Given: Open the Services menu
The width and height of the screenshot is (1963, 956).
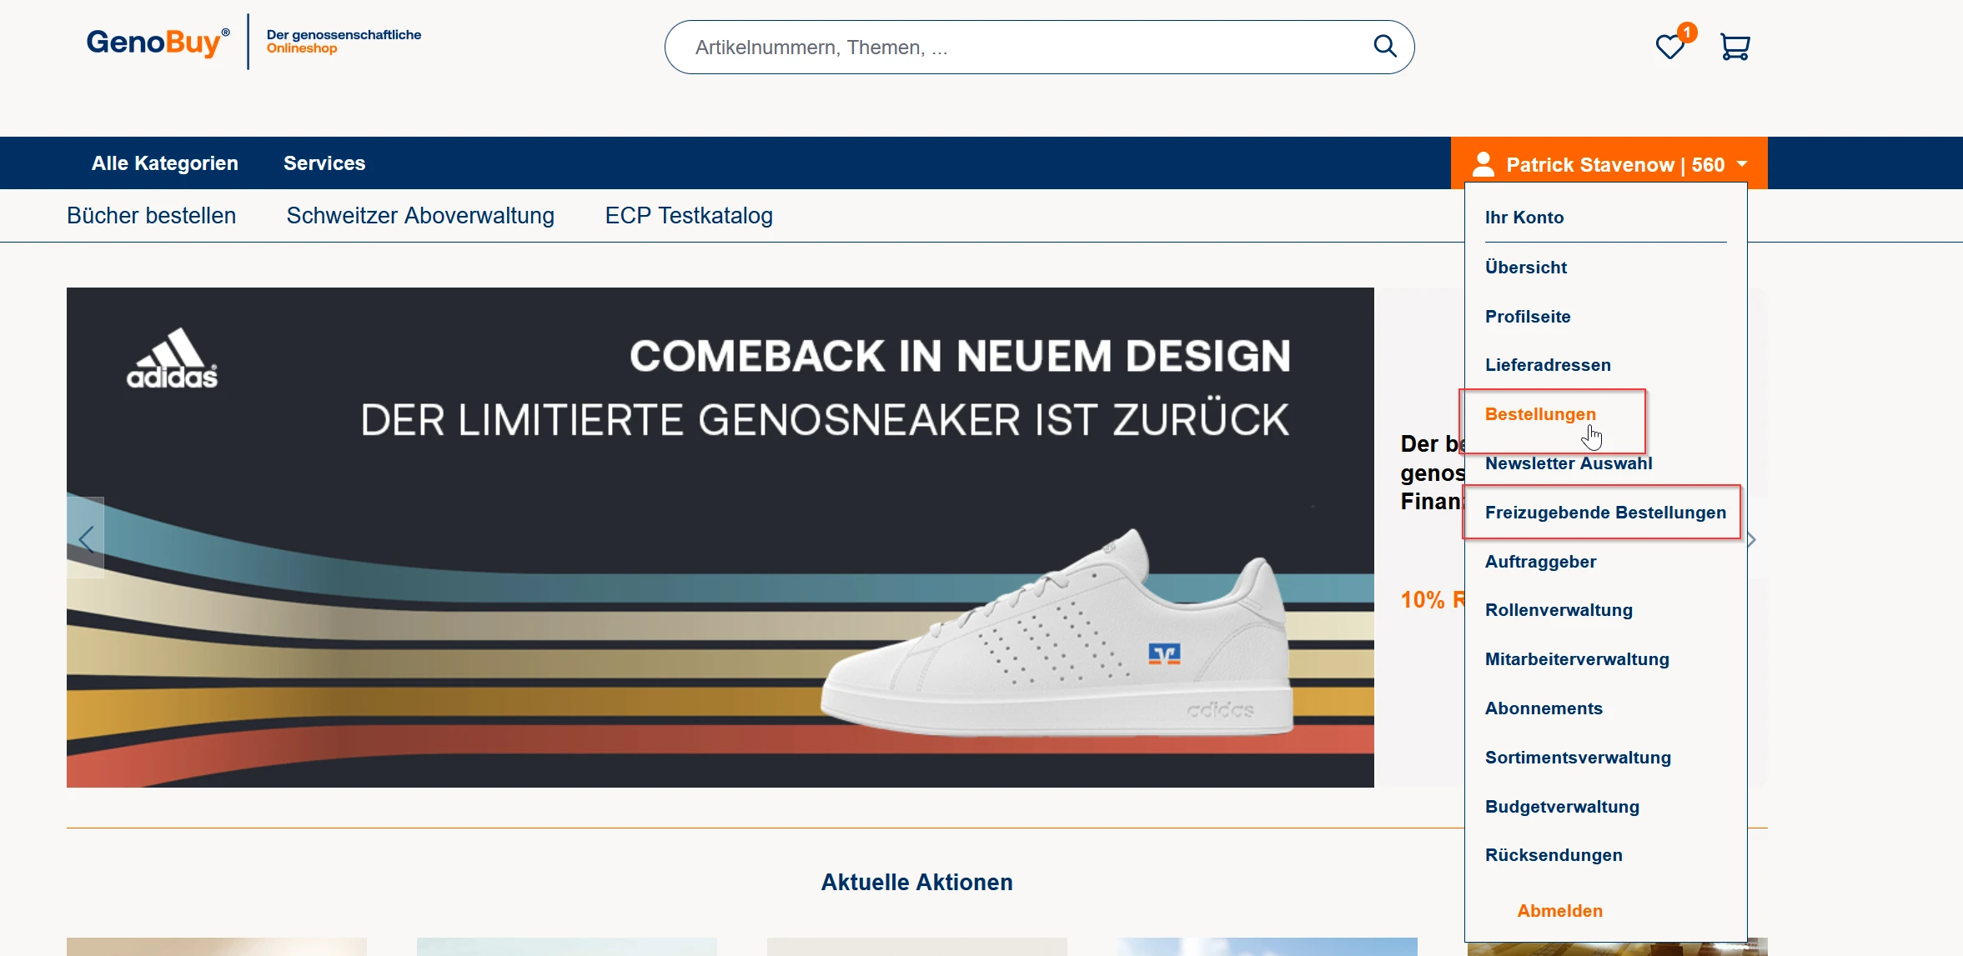Looking at the screenshot, I should click(324, 163).
